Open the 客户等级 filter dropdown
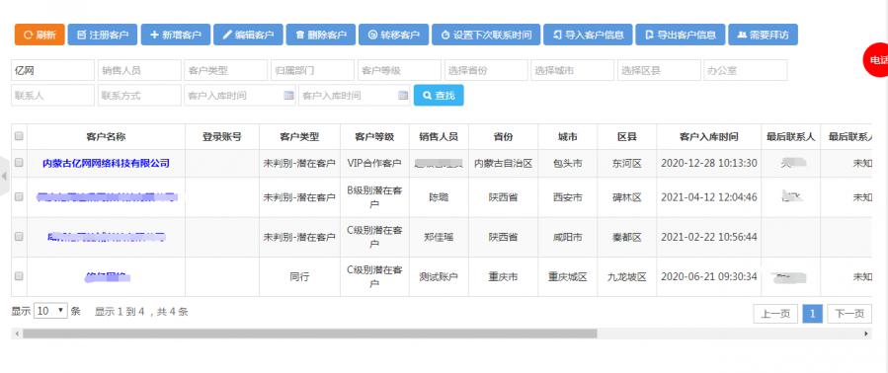888x373 pixels. (x=399, y=70)
